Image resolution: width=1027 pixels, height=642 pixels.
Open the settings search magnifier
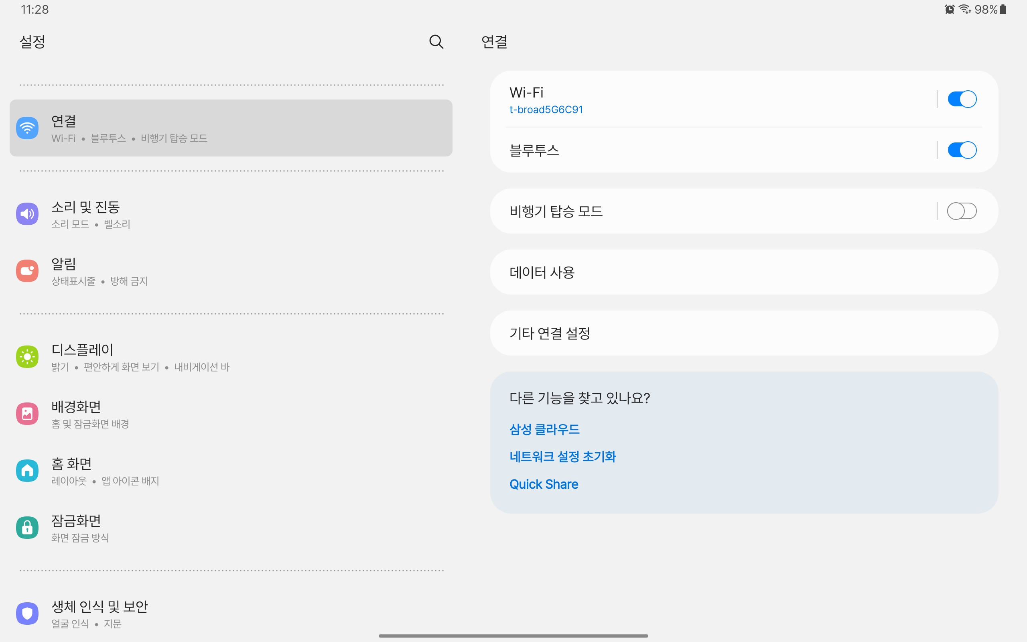pyautogui.click(x=436, y=42)
